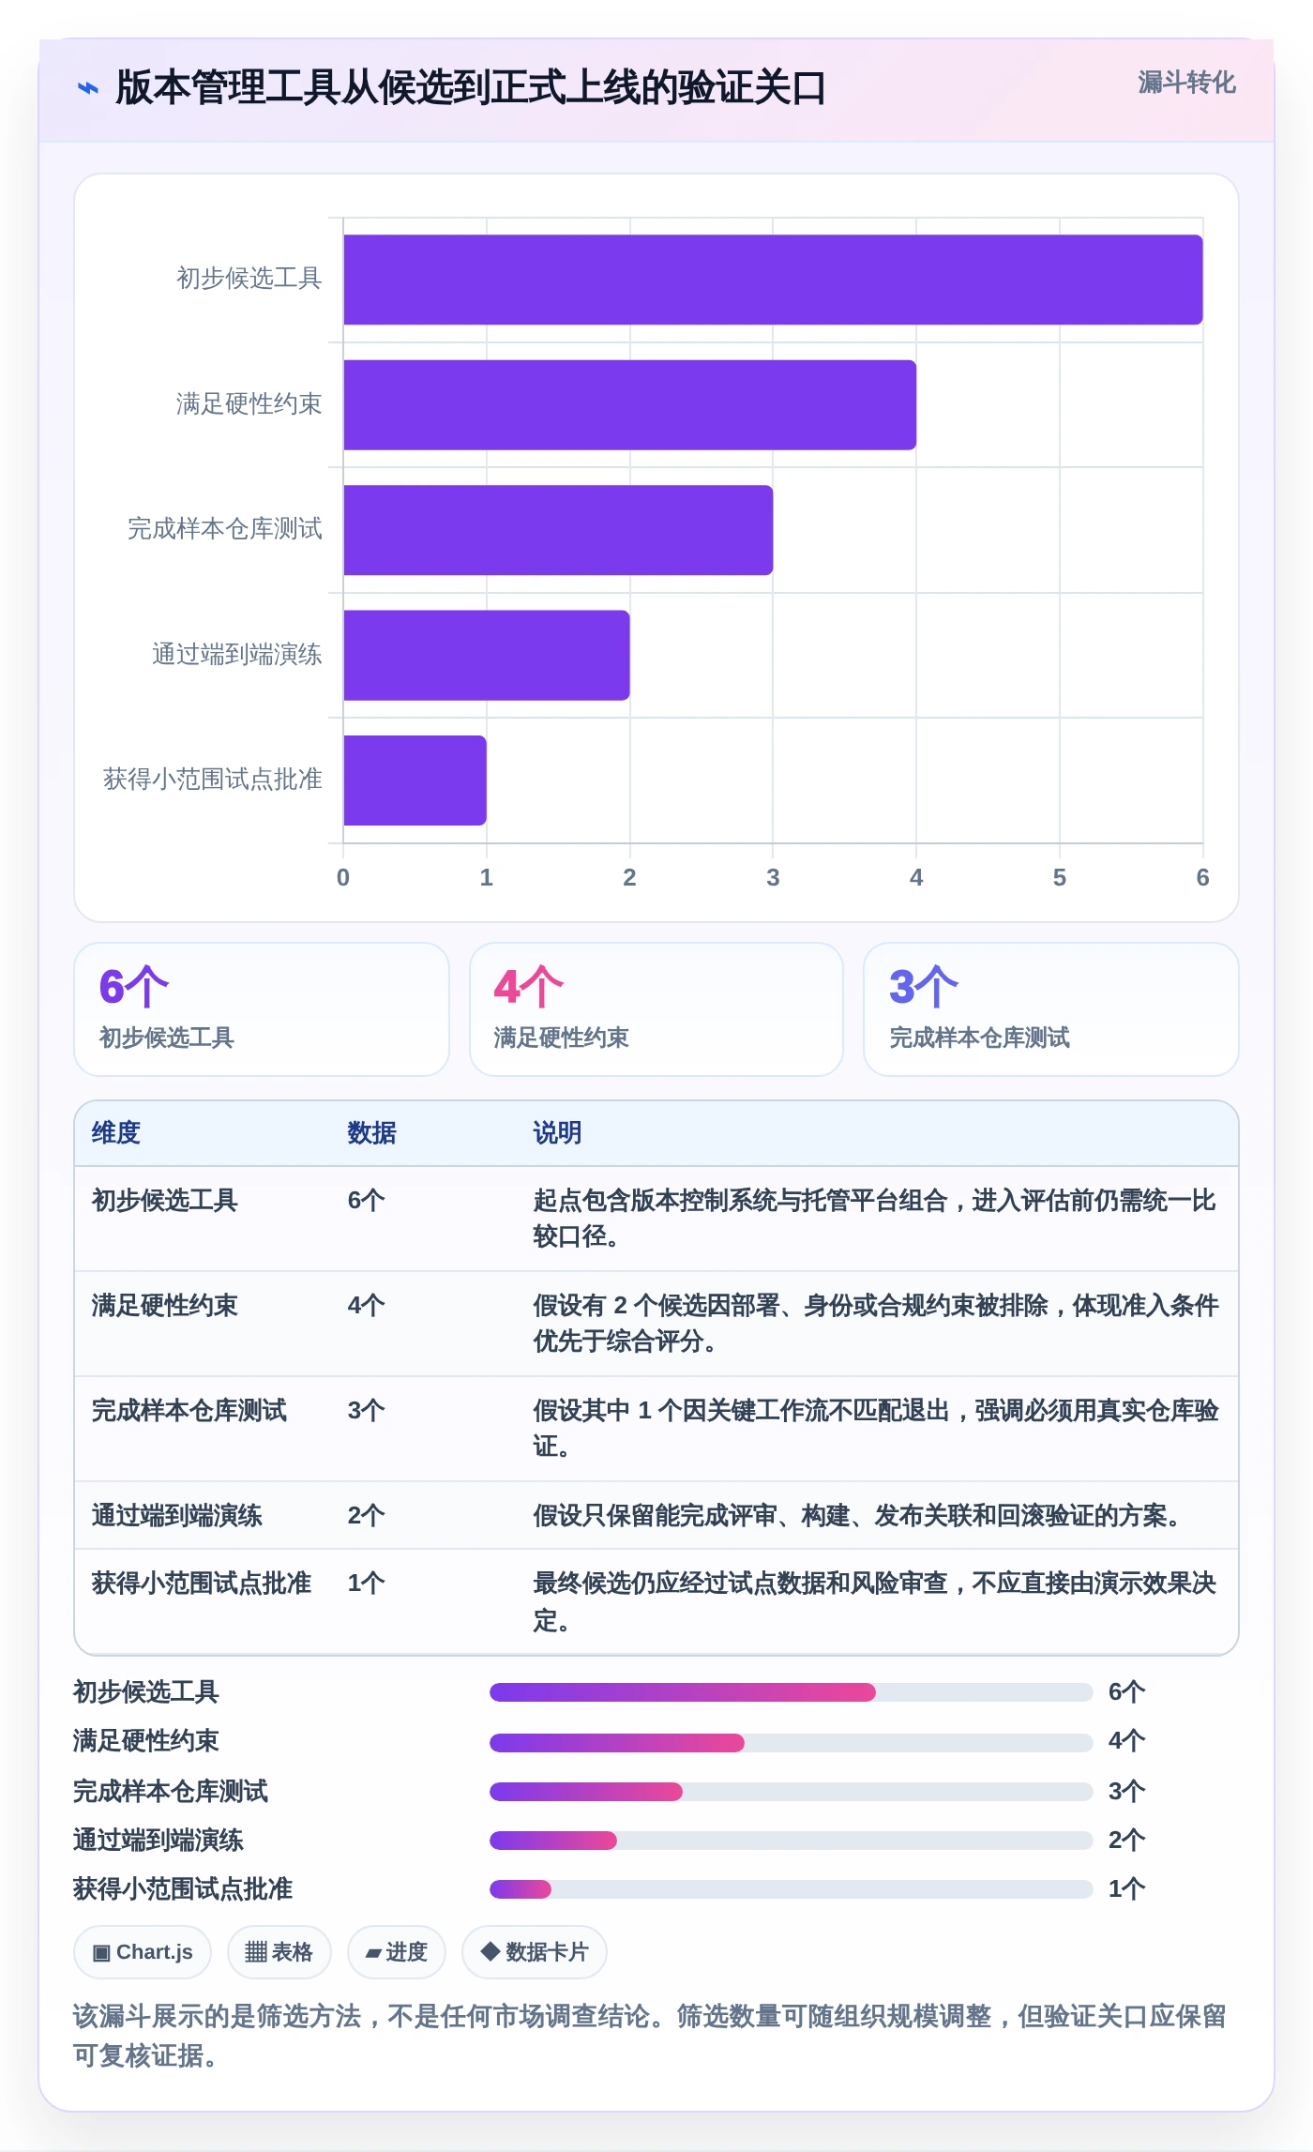Click the 漏斗转化 label in the header
The height and width of the screenshot is (2152, 1313).
[x=1186, y=83]
